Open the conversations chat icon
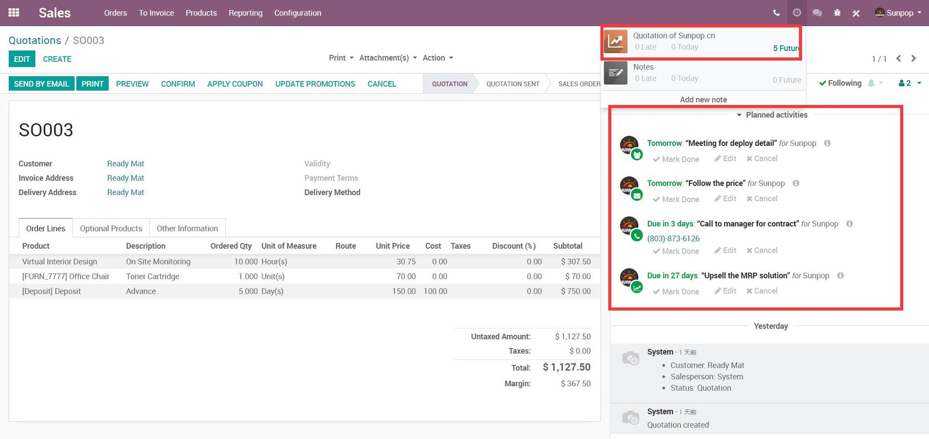The image size is (929, 439). pyautogui.click(x=817, y=13)
